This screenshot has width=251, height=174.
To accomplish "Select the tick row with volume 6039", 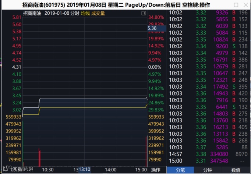I will 208,26.
